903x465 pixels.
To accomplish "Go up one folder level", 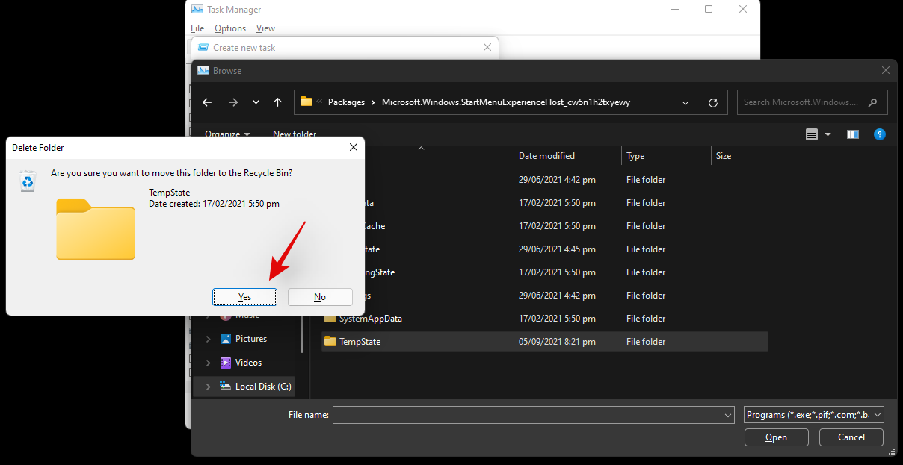I will click(x=277, y=102).
